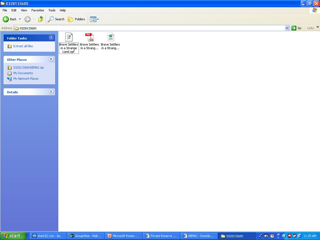
Task: Click Extract all files link
Action: (23, 46)
